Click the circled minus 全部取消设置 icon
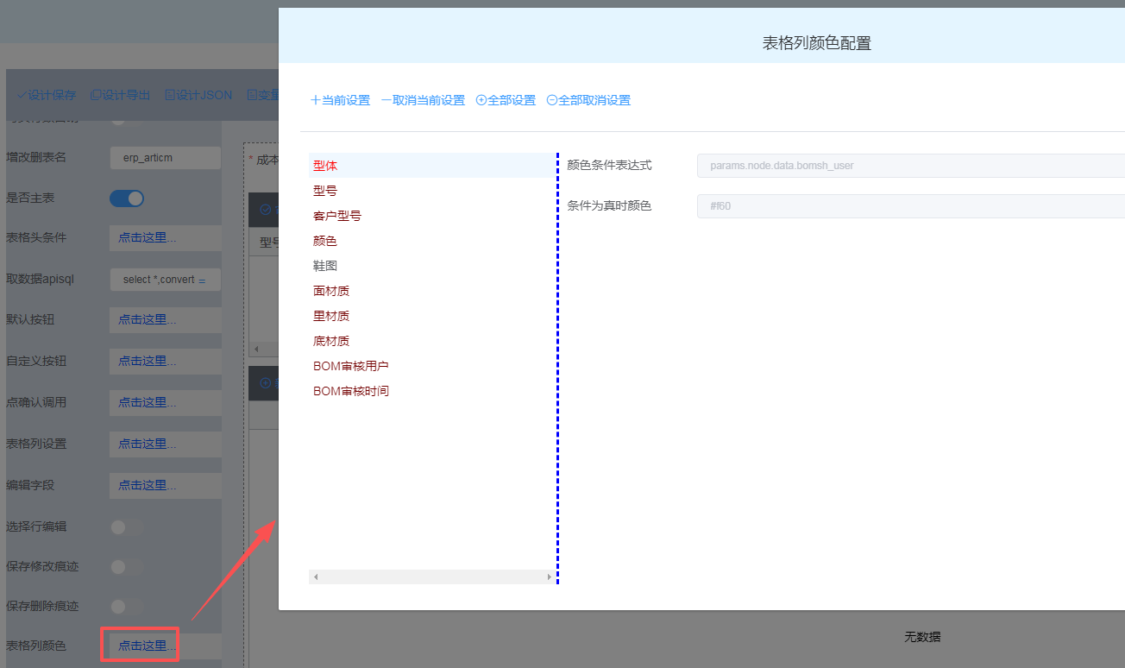 [552, 100]
